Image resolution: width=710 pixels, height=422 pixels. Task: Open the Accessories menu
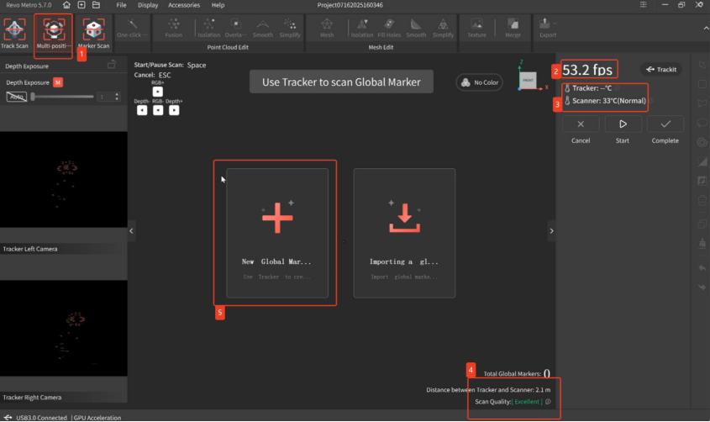pos(183,5)
